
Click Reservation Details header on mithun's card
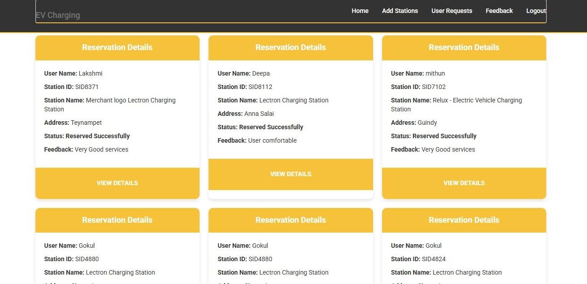pyautogui.click(x=464, y=47)
